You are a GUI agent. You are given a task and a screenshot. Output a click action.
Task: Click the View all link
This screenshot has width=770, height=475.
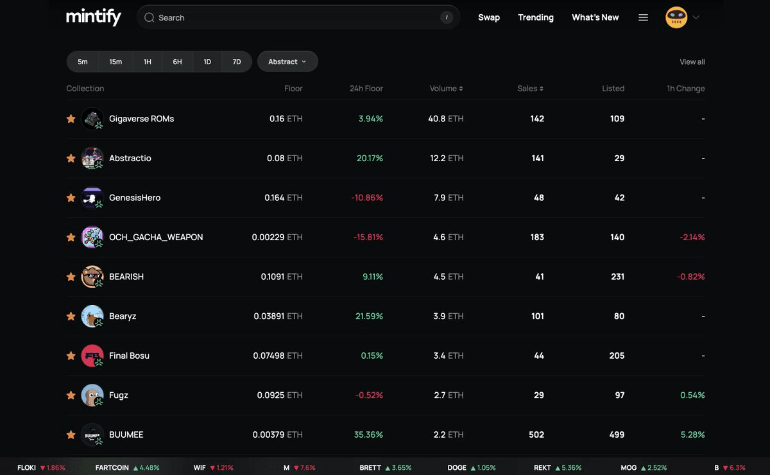[x=692, y=62]
